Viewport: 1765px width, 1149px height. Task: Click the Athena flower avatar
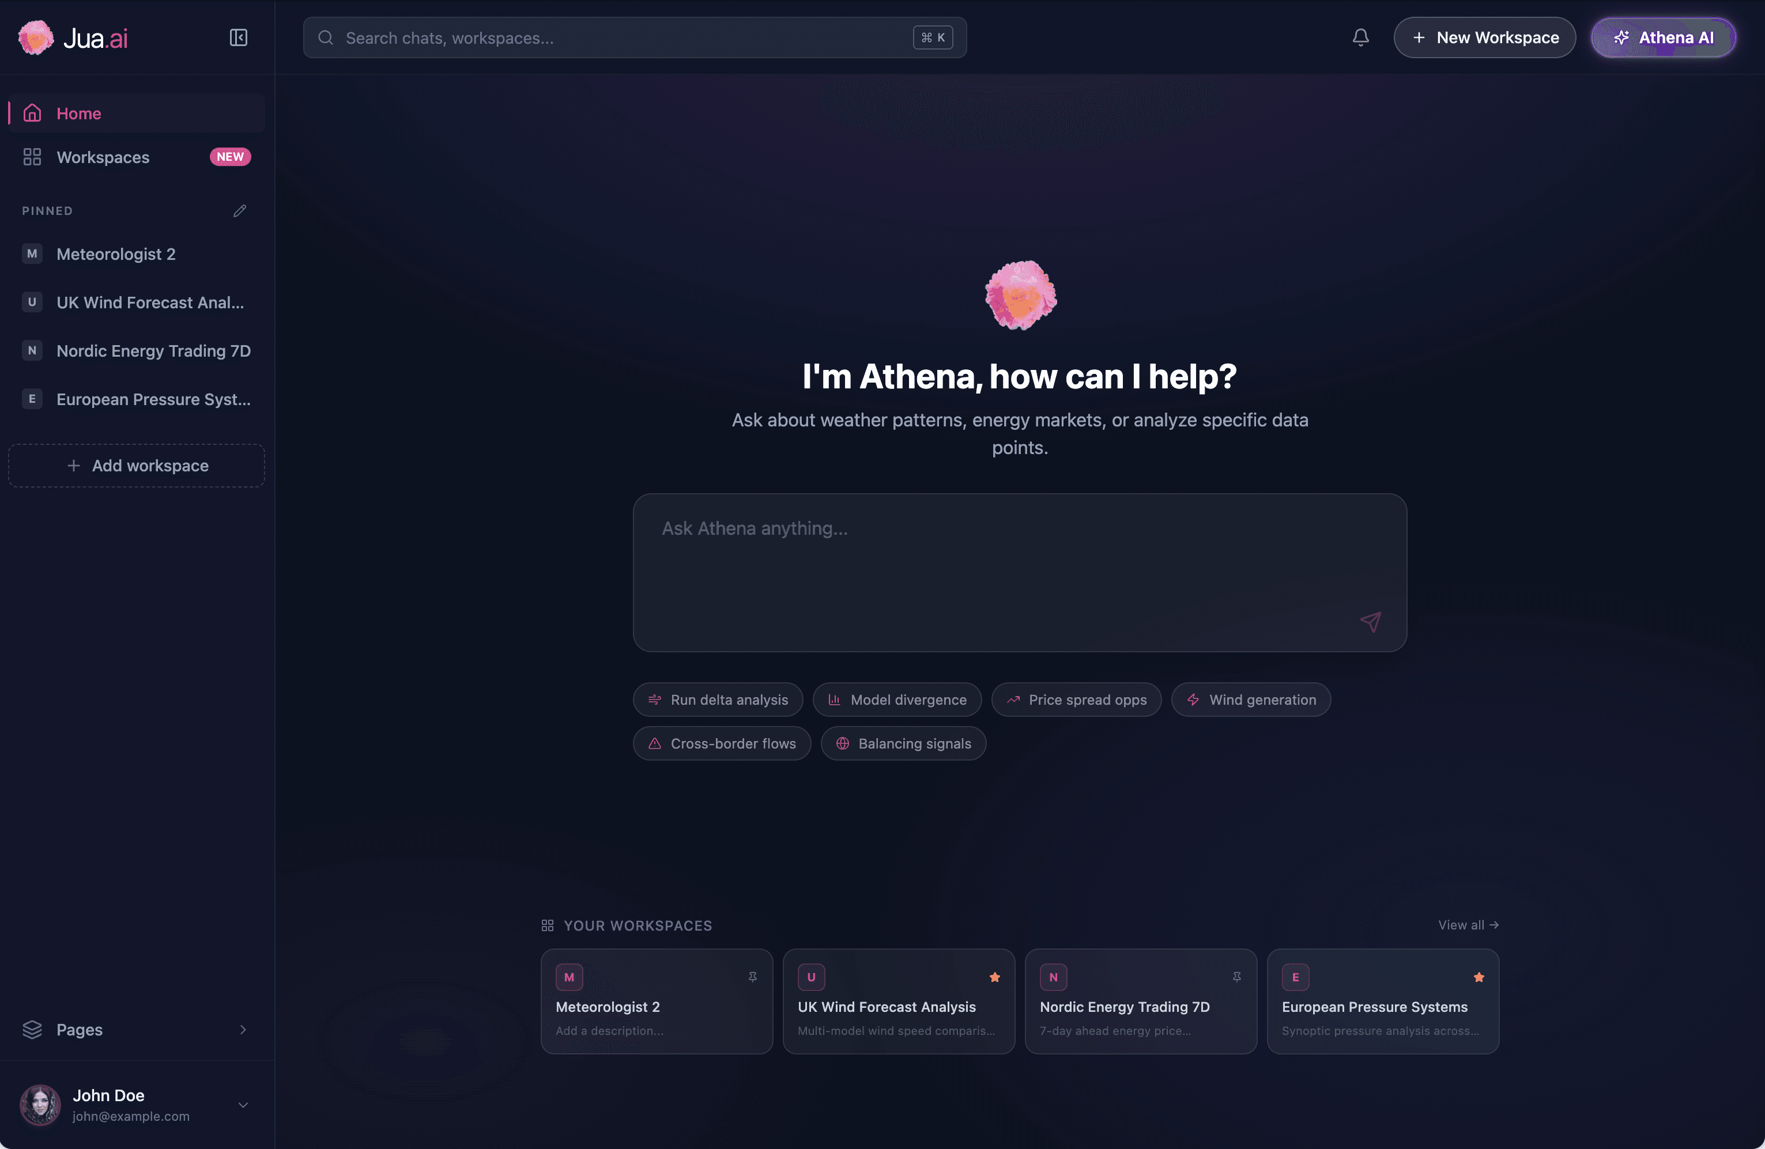pos(1020,295)
